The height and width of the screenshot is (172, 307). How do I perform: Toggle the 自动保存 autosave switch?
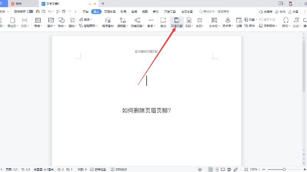pos(30,12)
